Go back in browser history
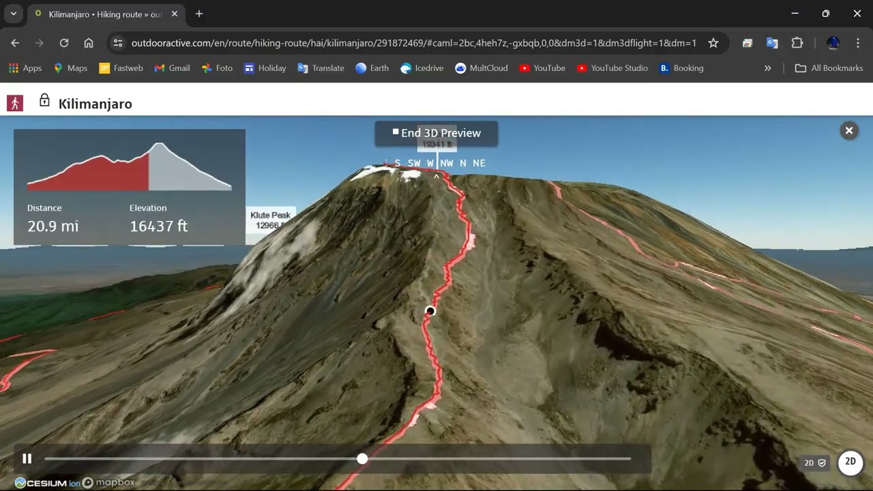The width and height of the screenshot is (873, 491). click(15, 43)
